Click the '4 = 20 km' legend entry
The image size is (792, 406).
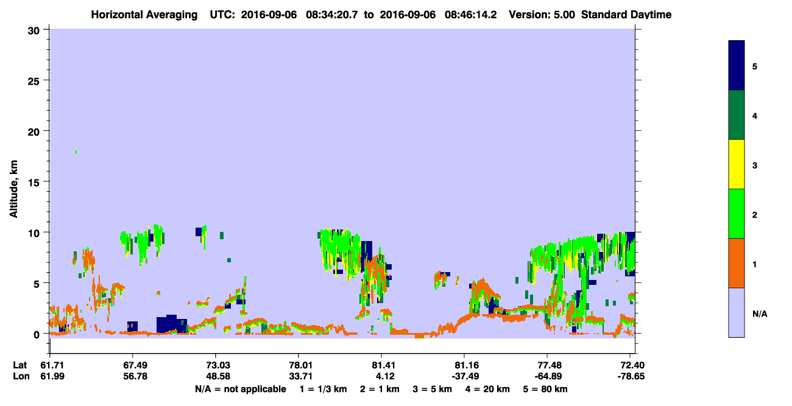click(489, 389)
